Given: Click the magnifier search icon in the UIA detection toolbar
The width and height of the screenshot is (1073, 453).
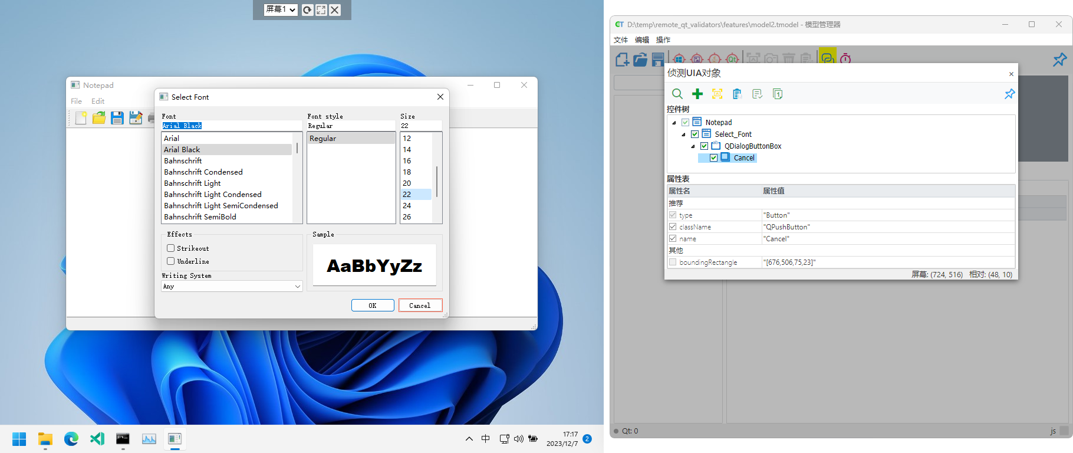Looking at the screenshot, I should pyautogui.click(x=677, y=94).
